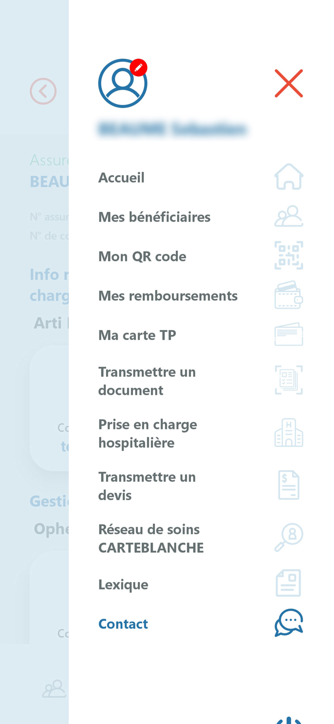
Task: Tap the hospital icon for Prise en charge
Action: [289, 432]
